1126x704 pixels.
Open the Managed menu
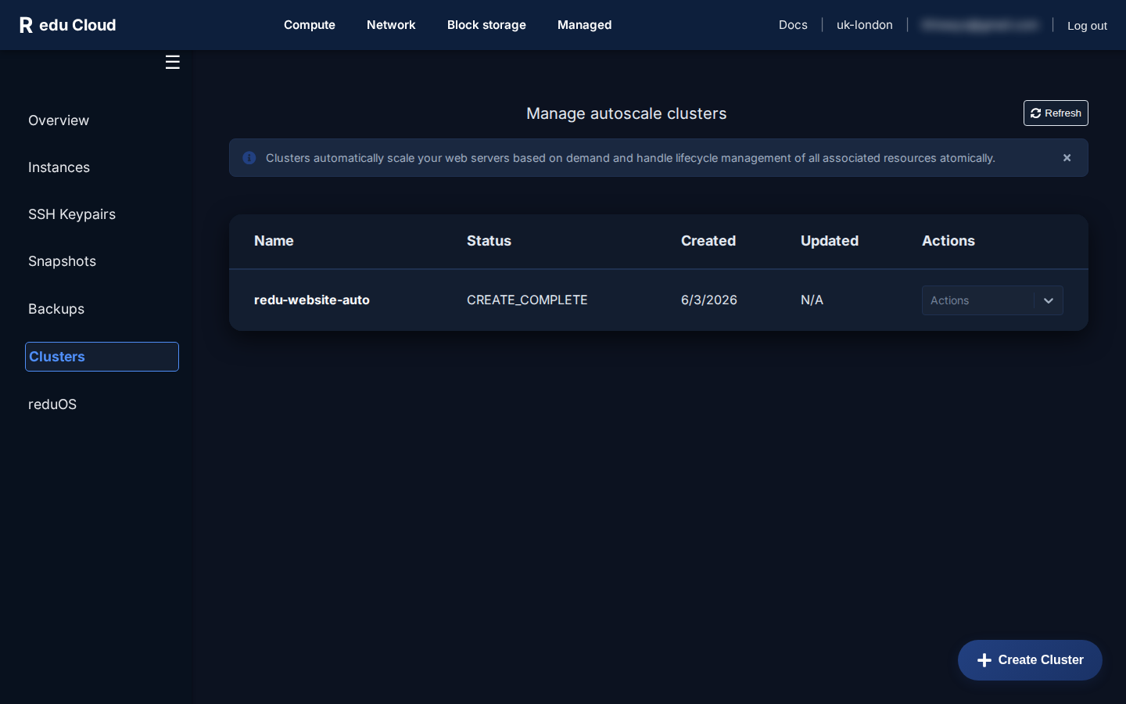585,25
